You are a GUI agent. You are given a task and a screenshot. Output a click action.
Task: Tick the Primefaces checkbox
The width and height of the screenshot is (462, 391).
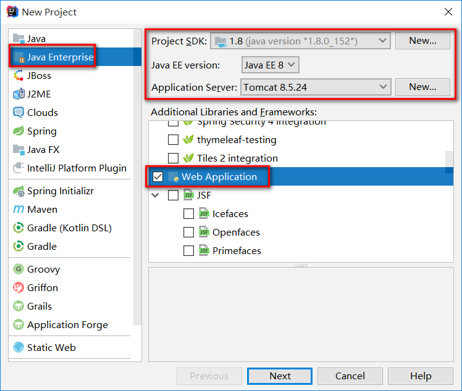click(x=188, y=251)
